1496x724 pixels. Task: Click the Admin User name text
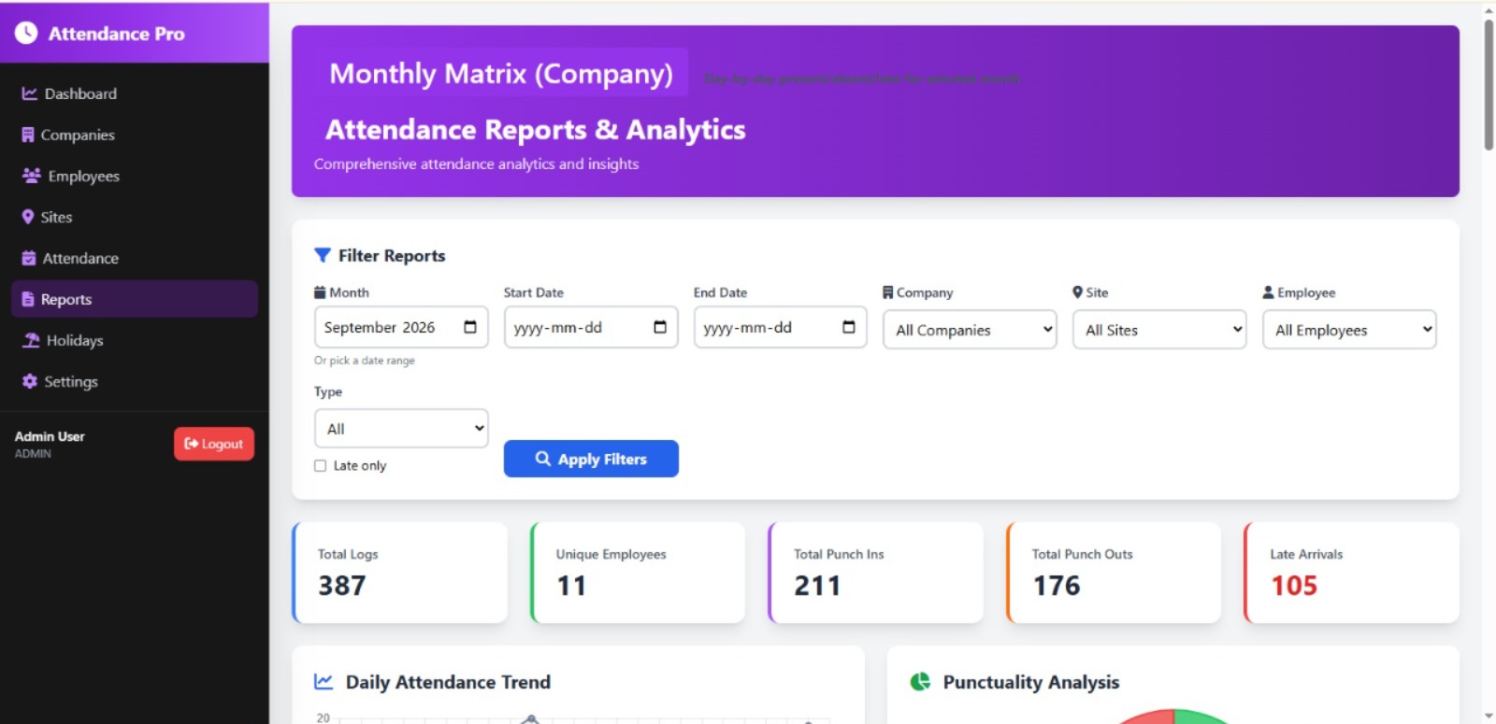pyautogui.click(x=50, y=436)
